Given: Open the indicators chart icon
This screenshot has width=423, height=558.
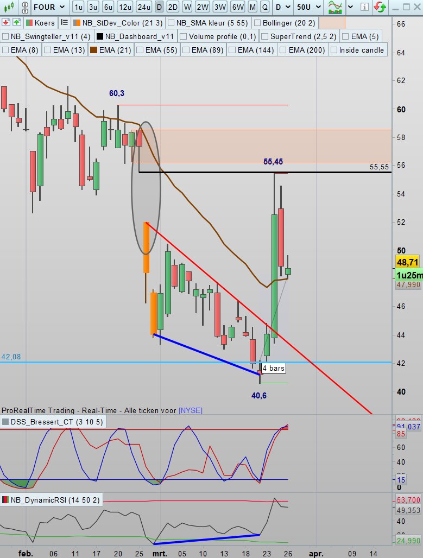Looking at the screenshot, I should click(334, 7).
